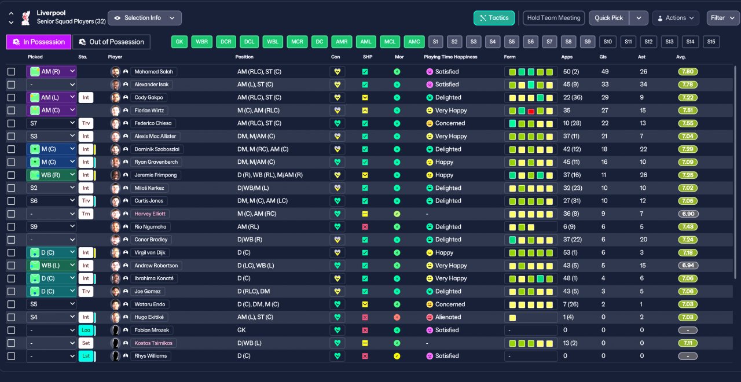Click sharpness icon for Cody Gakpo

click(365, 98)
